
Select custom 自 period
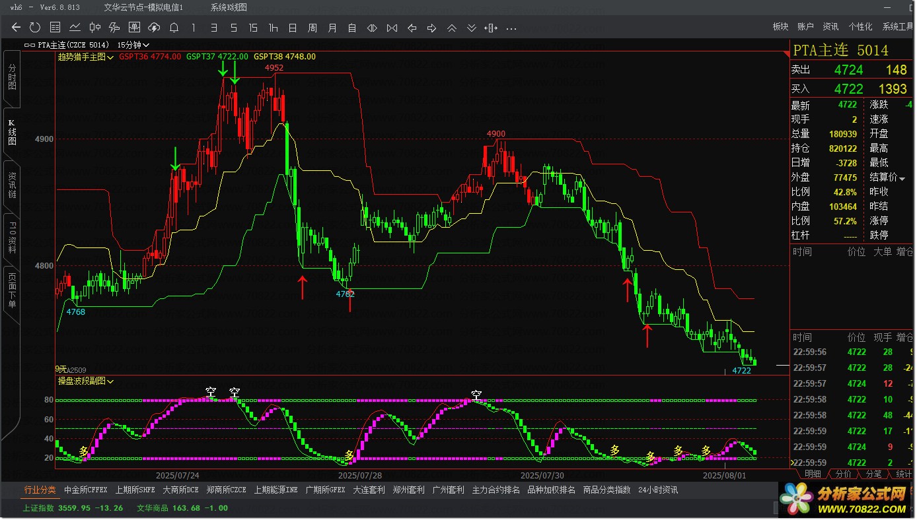coord(352,28)
